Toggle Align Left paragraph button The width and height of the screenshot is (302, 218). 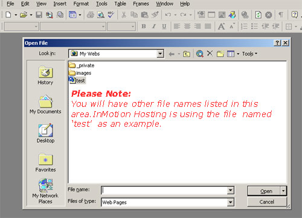[x=177, y=27]
